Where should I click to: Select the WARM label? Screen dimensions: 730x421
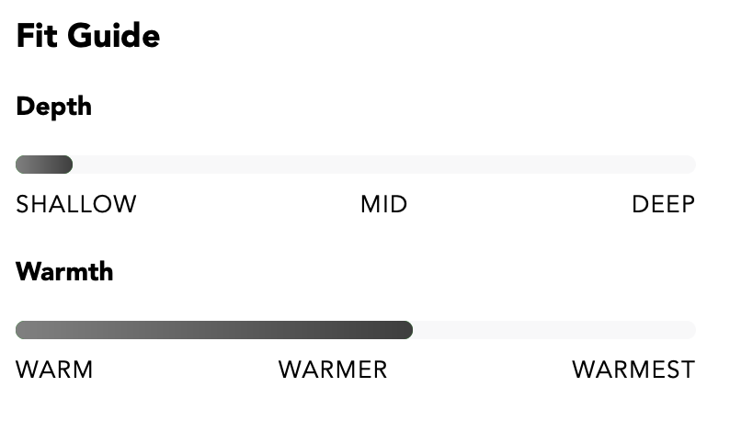pyautogui.click(x=54, y=370)
